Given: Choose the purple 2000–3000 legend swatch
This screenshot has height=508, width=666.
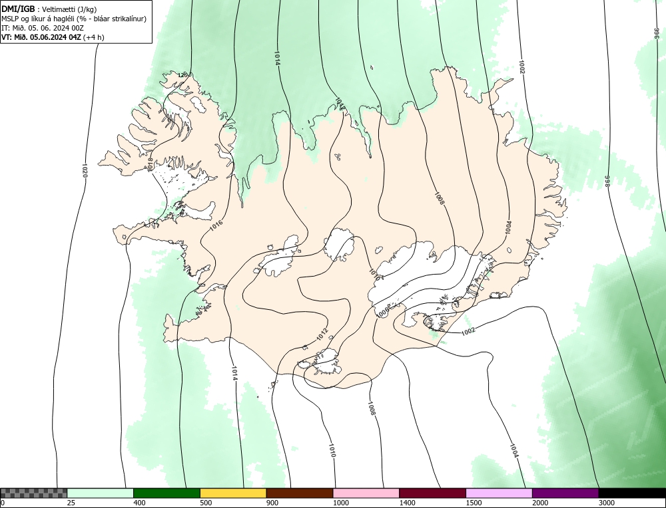Looking at the screenshot, I should point(565,493).
